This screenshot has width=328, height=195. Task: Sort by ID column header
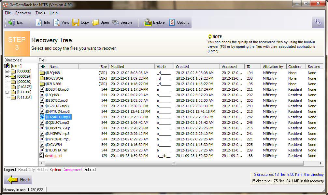(253, 66)
